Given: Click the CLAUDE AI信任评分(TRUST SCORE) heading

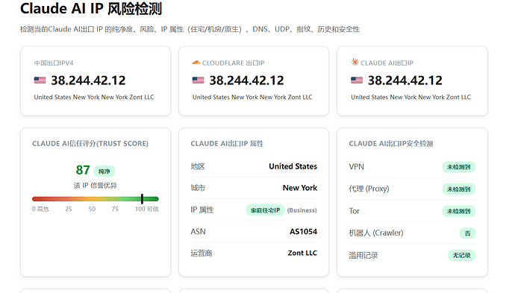Looking at the screenshot, I should (90, 144).
